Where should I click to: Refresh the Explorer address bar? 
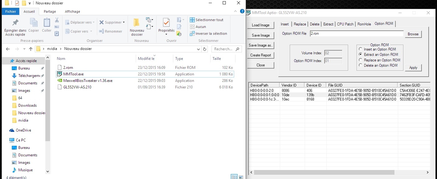point(204,49)
